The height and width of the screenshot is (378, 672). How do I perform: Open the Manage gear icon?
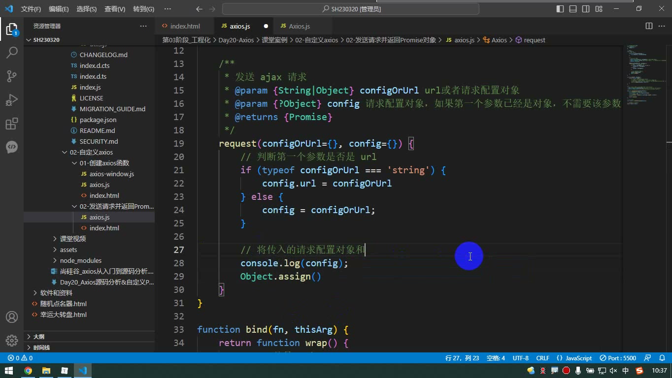pyautogui.click(x=12, y=341)
